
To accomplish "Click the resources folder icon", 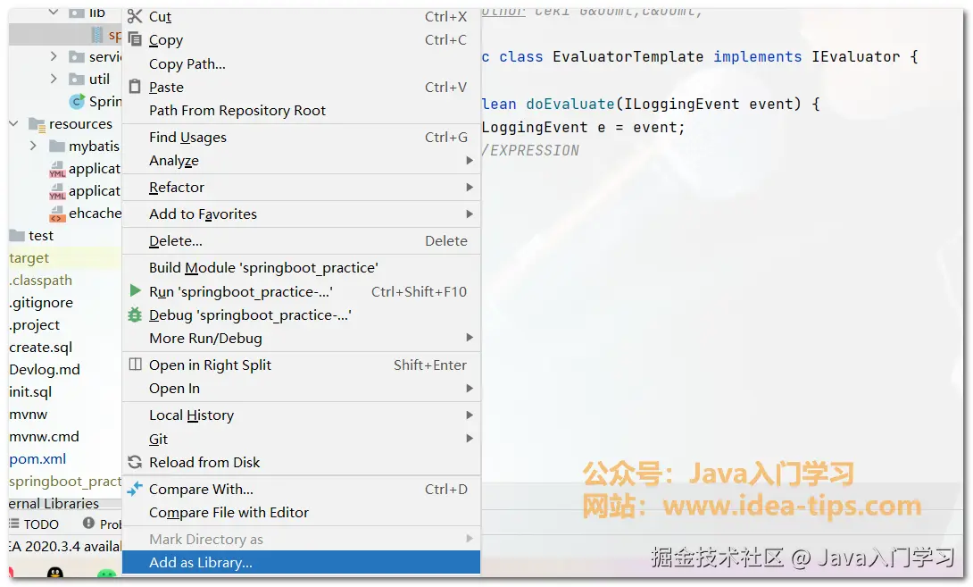I will click(x=37, y=124).
